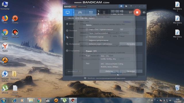This screenshot has width=184, height=103.
Task: Open the µTorrent desktop shortcut
Action: click(5, 89)
